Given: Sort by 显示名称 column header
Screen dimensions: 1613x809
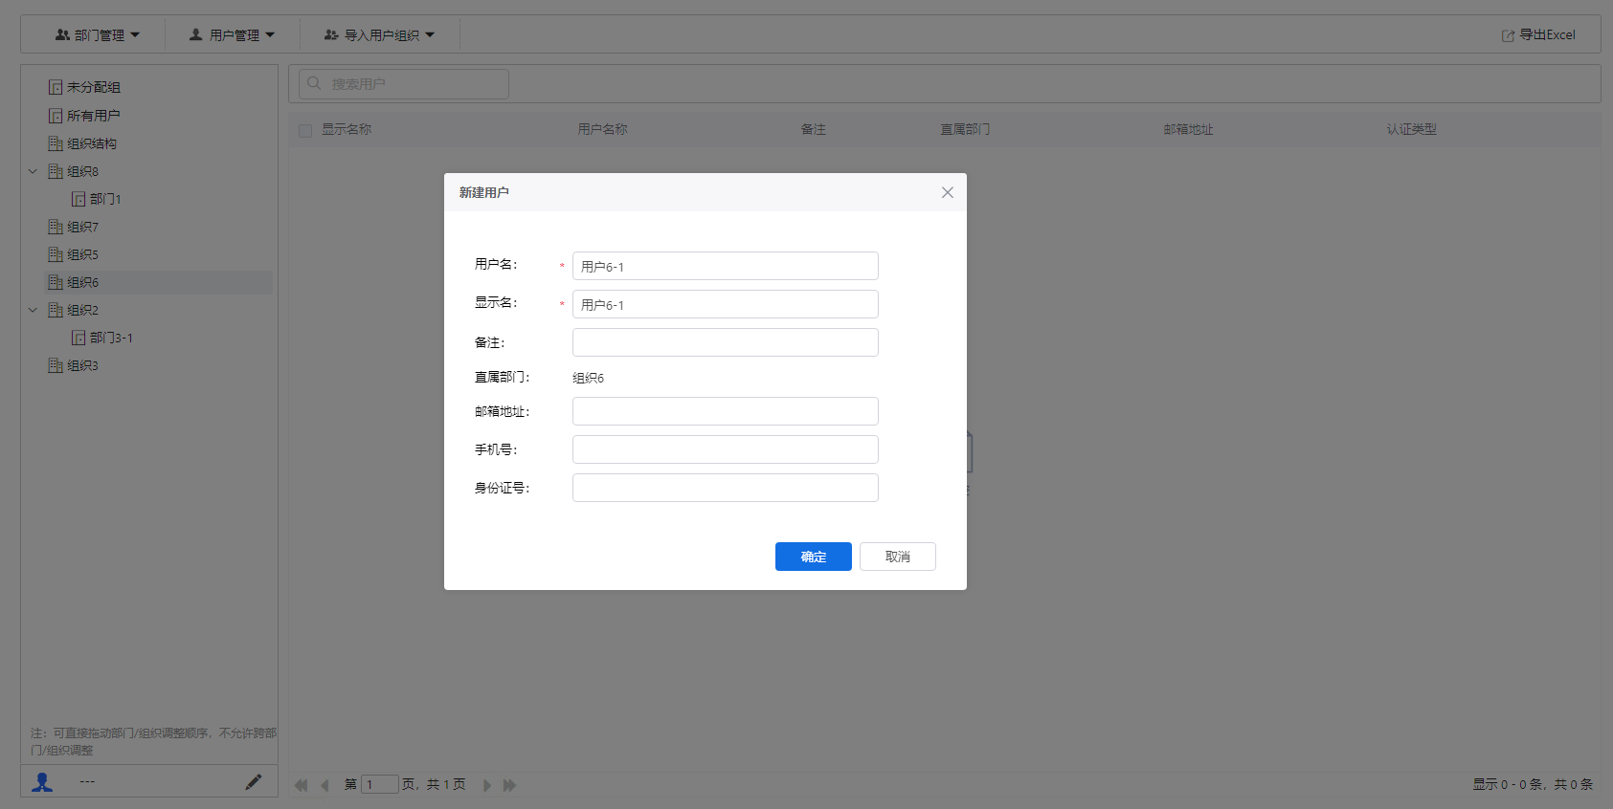Looking at the screenshot, I should coord(347,129).
